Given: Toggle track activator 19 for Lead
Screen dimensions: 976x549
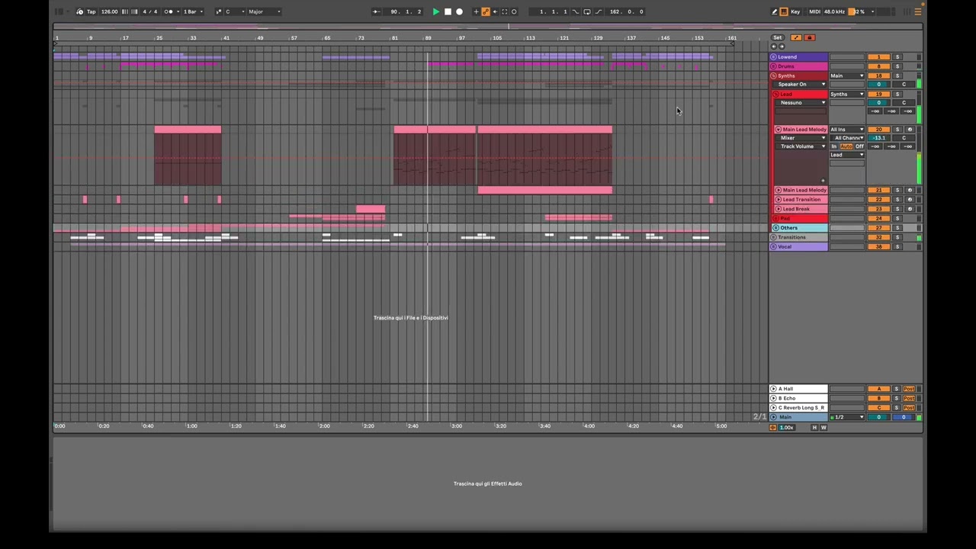Looking at the screenshot, I should click(878, 95).
